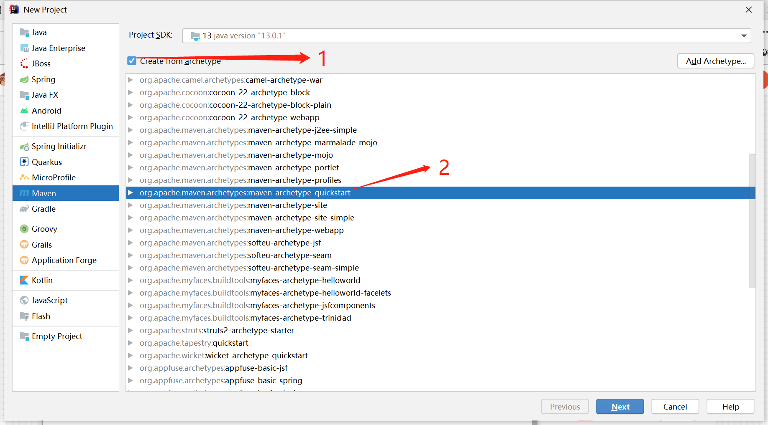The image size is (768, 425).
Task: Click the Help button
Action: click(730, 407)
